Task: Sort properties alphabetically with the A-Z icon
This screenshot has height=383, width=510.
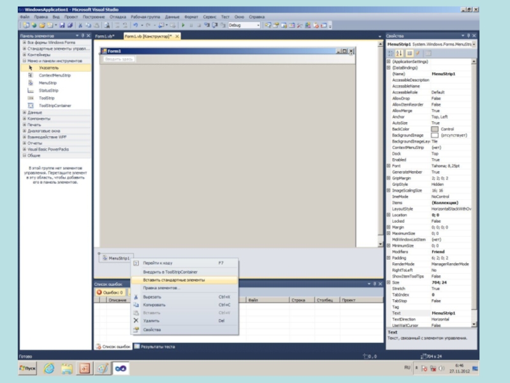Action: (x=400, y=53)
